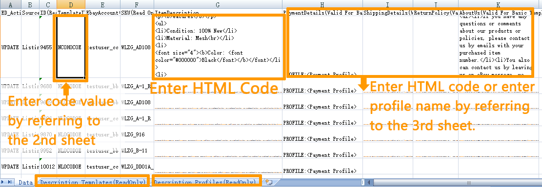This screenshot has height=187, width=542.
Task: Select the cell with ID 9870
Action: point(48,134)
